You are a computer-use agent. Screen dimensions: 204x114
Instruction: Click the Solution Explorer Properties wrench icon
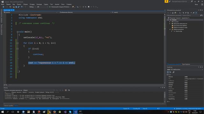coord(193,13)
